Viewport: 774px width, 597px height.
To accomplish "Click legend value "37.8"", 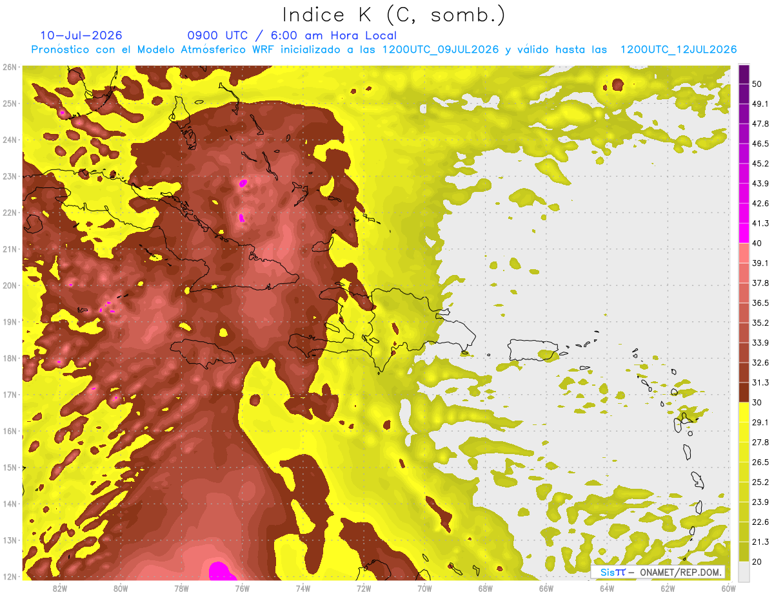I will tap(760, 283).
